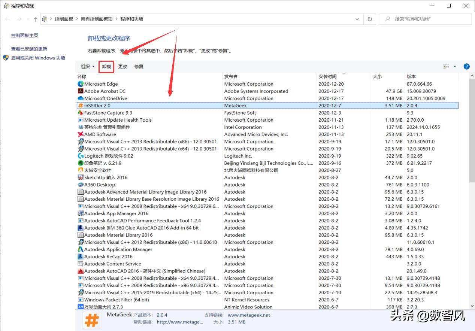Click the 更改 toolbar button

point(122,67)
